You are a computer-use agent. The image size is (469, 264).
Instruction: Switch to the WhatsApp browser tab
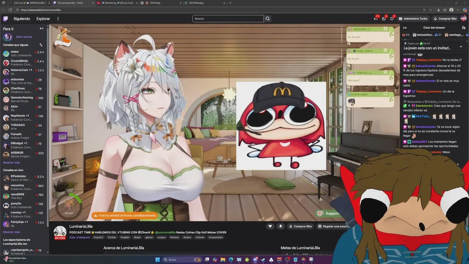click(x=204, y=3)
